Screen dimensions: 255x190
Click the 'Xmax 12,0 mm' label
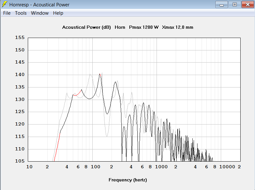click(x=178, y=27)
